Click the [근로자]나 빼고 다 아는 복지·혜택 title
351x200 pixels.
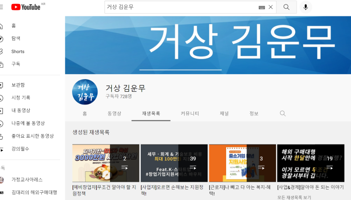240,190
